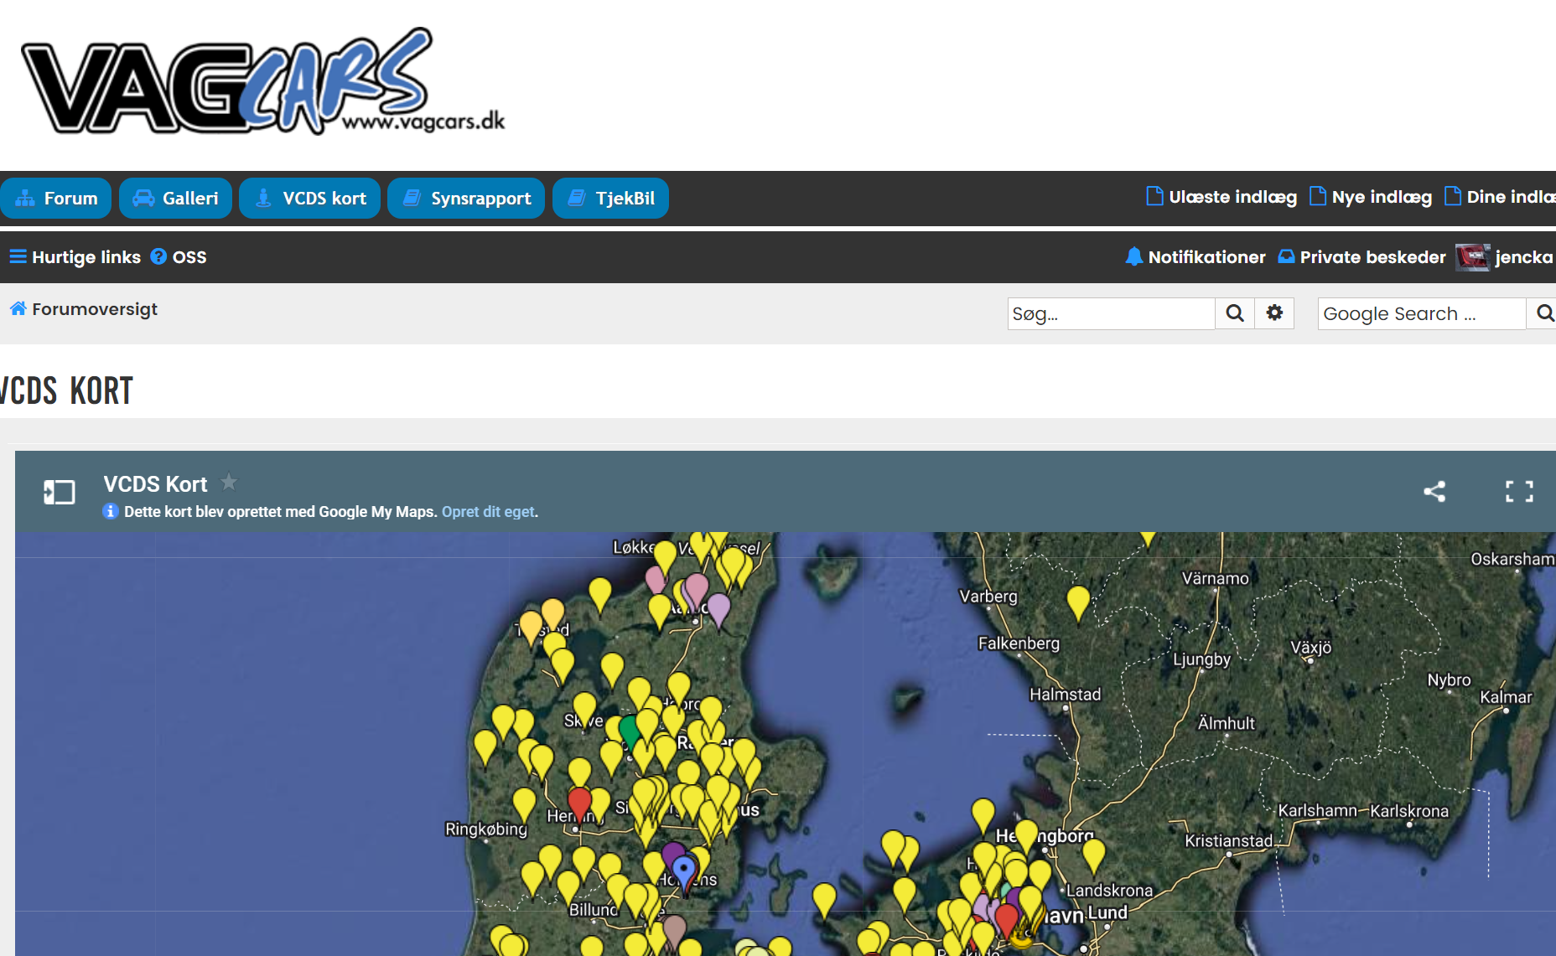1556x956 pixels.
Task: Share the VCDS Kort map
Action: click(1434, 492)
